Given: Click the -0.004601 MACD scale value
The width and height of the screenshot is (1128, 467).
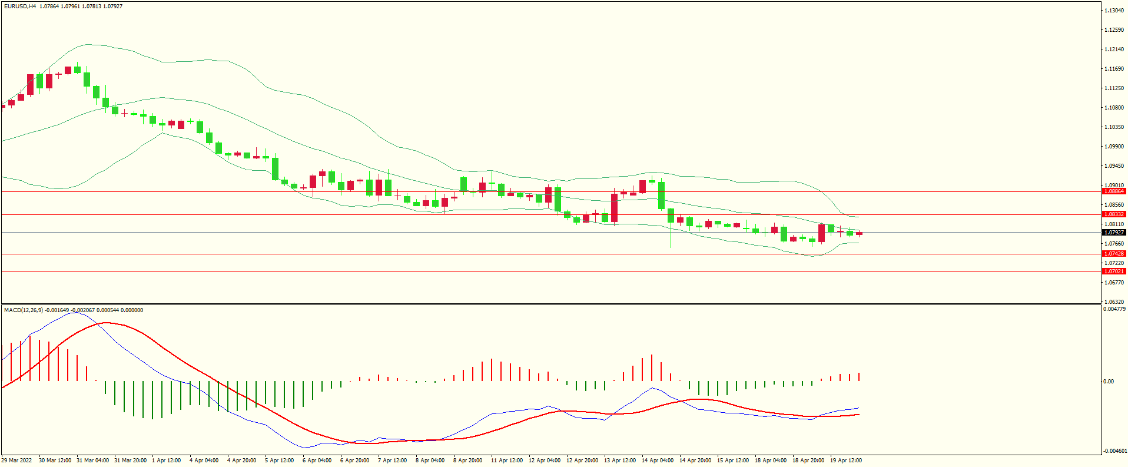Looking at the screenshot, I should 1116,451.
